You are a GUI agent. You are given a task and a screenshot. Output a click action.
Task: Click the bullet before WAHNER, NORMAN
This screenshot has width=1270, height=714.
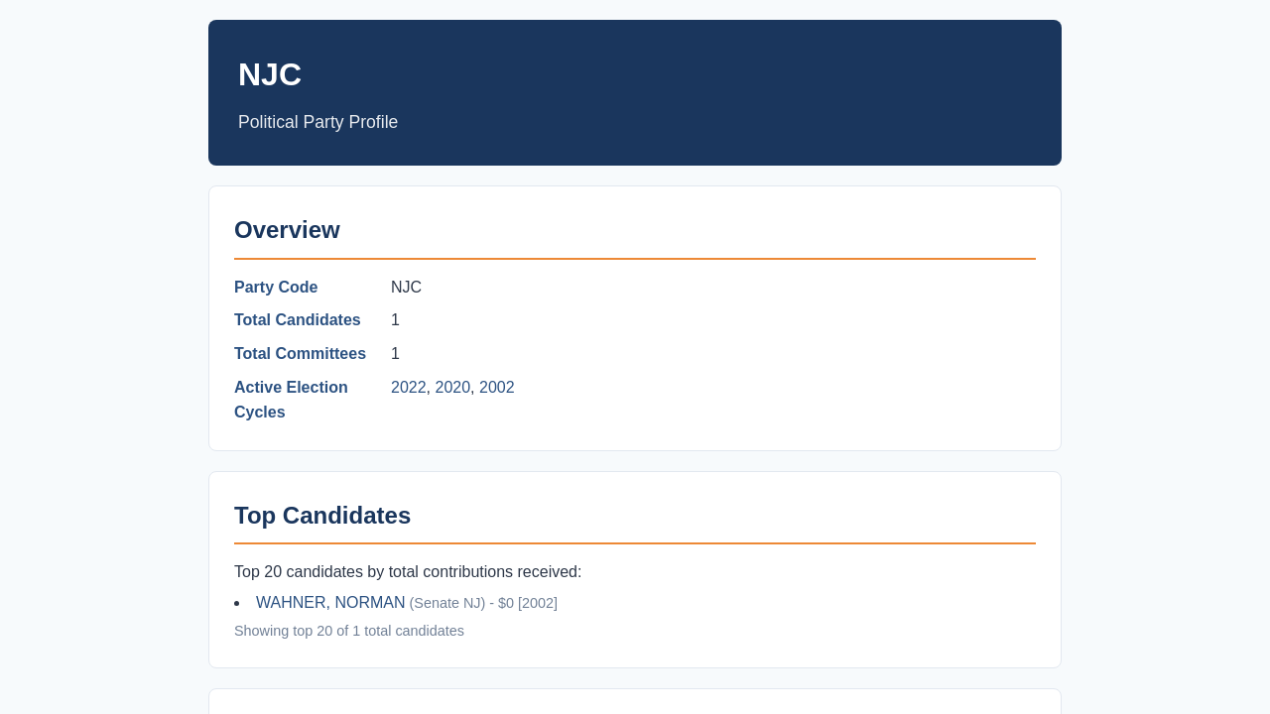click(x=237, y=603)
